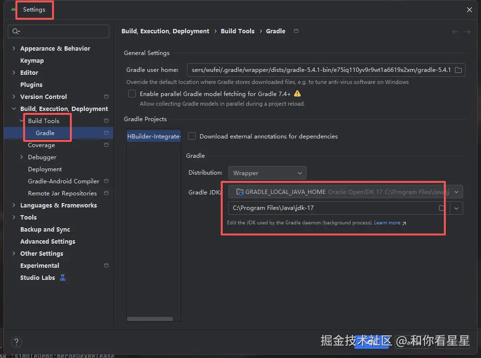Select HBuilder-Integrate project in Gradle Projects list
This screenshot has width=481, height=358.
154,137
